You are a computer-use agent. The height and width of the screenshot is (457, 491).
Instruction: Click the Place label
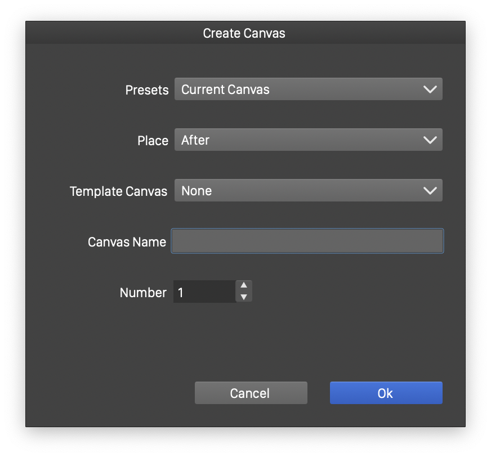pos(153,141)
